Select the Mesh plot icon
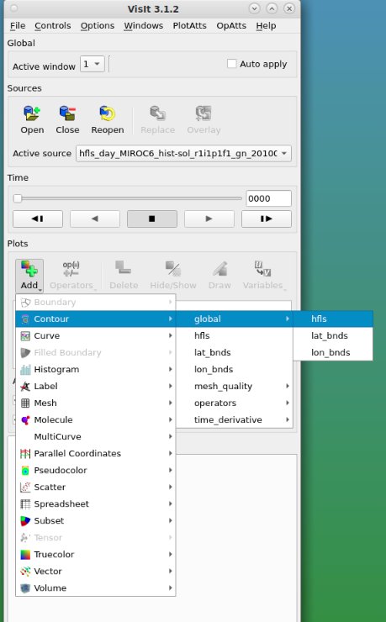The width and height of the screenshot is (386, 622). (x=25, y=403)
